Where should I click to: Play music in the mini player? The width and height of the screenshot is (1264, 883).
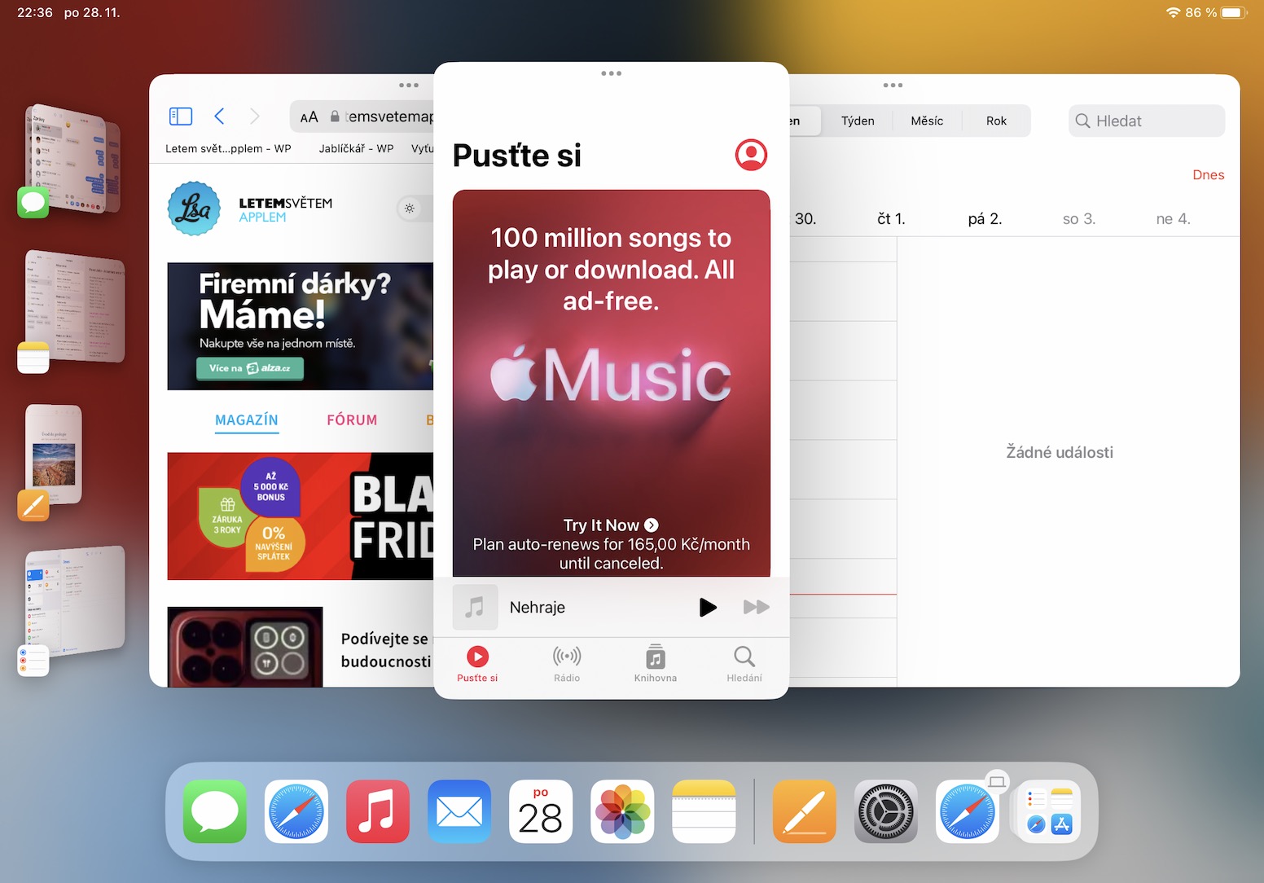(x=708, y=607)
